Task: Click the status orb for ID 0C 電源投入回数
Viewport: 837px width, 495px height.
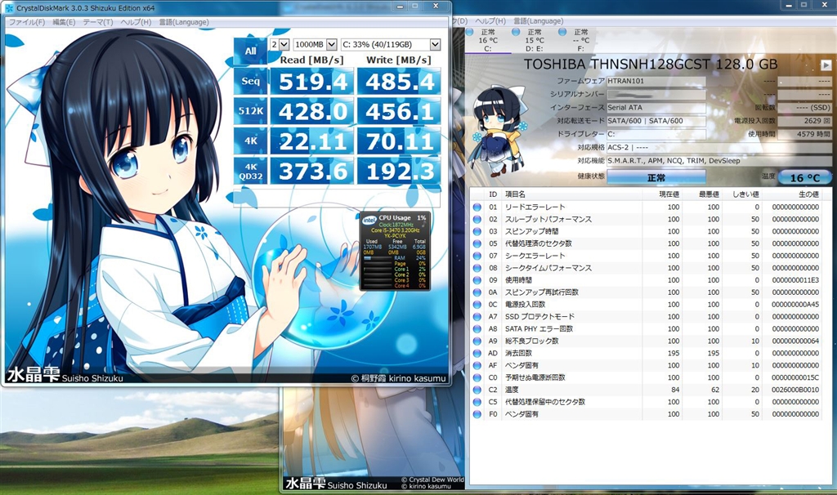Action: [477, 305]
